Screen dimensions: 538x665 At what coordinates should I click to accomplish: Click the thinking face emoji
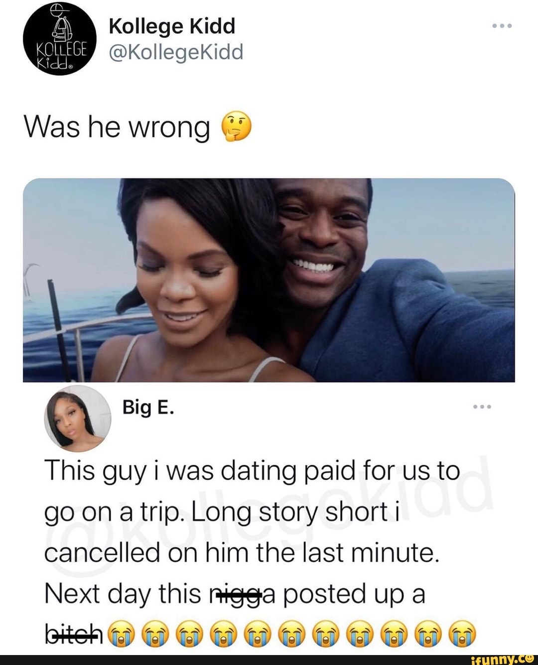coord(236,128)
